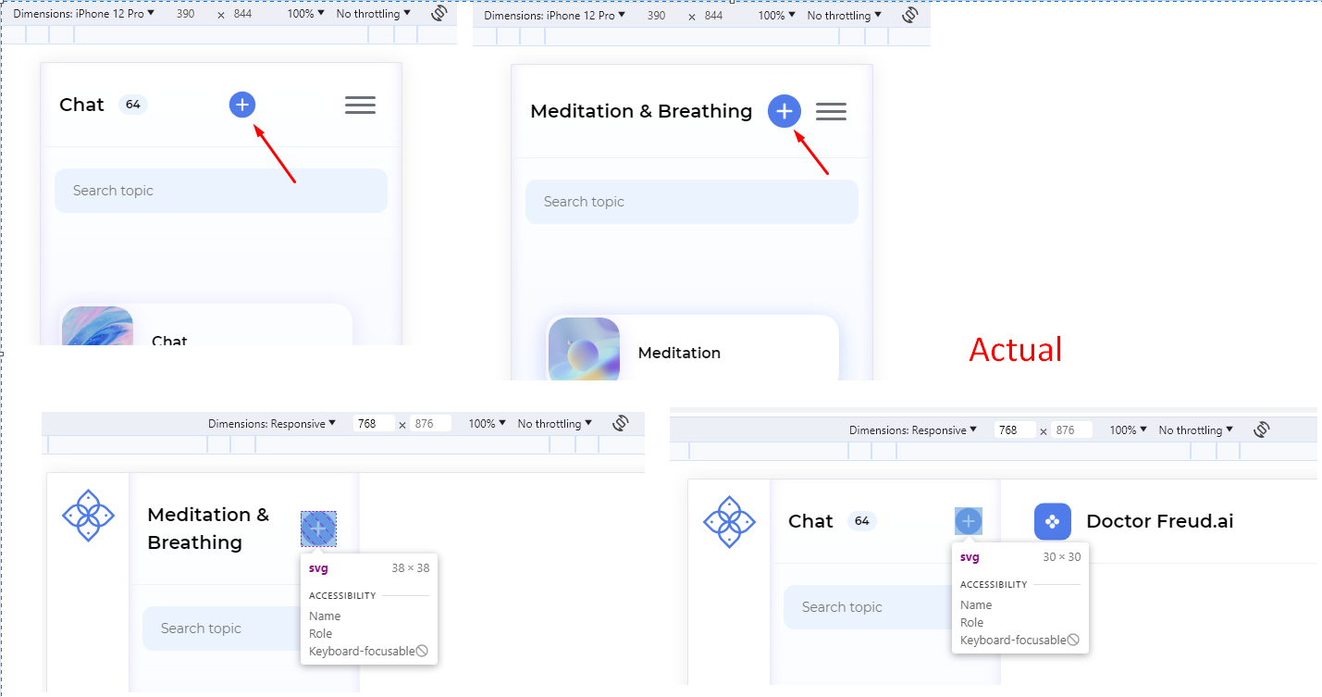Select the Meditation & Breathing panel title
The height and width of the screenshot is (697, 1322).
(640, 111)
